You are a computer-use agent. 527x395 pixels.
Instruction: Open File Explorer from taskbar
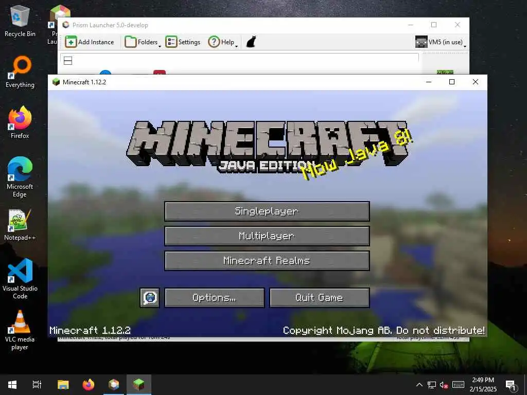pyautogui.click(x=63, y=385)
